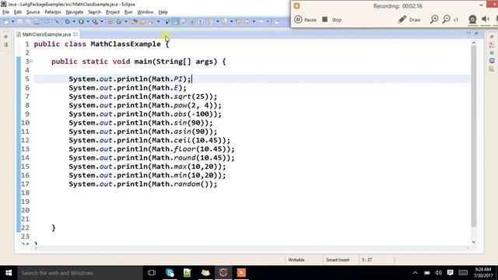Stop the screen recording

(x=332, y=19)
